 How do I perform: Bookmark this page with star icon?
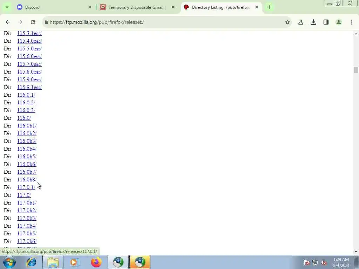[x=287, y=22]
